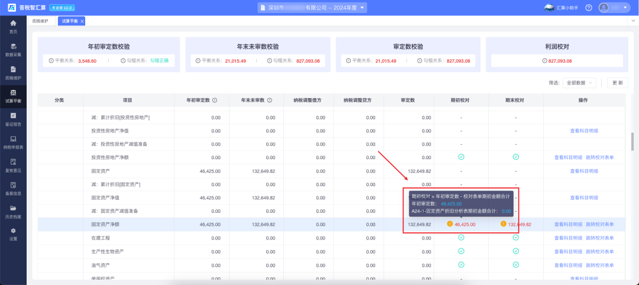Click 平衡关系 info icon in 审定数校验 card
Image resolution: width=639 pixels, height=285 pixels.
tap(348, 61)
